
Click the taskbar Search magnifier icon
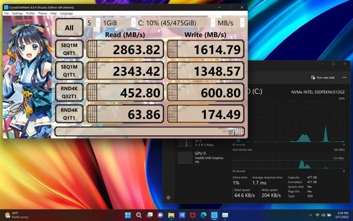[x=139, y=215]
